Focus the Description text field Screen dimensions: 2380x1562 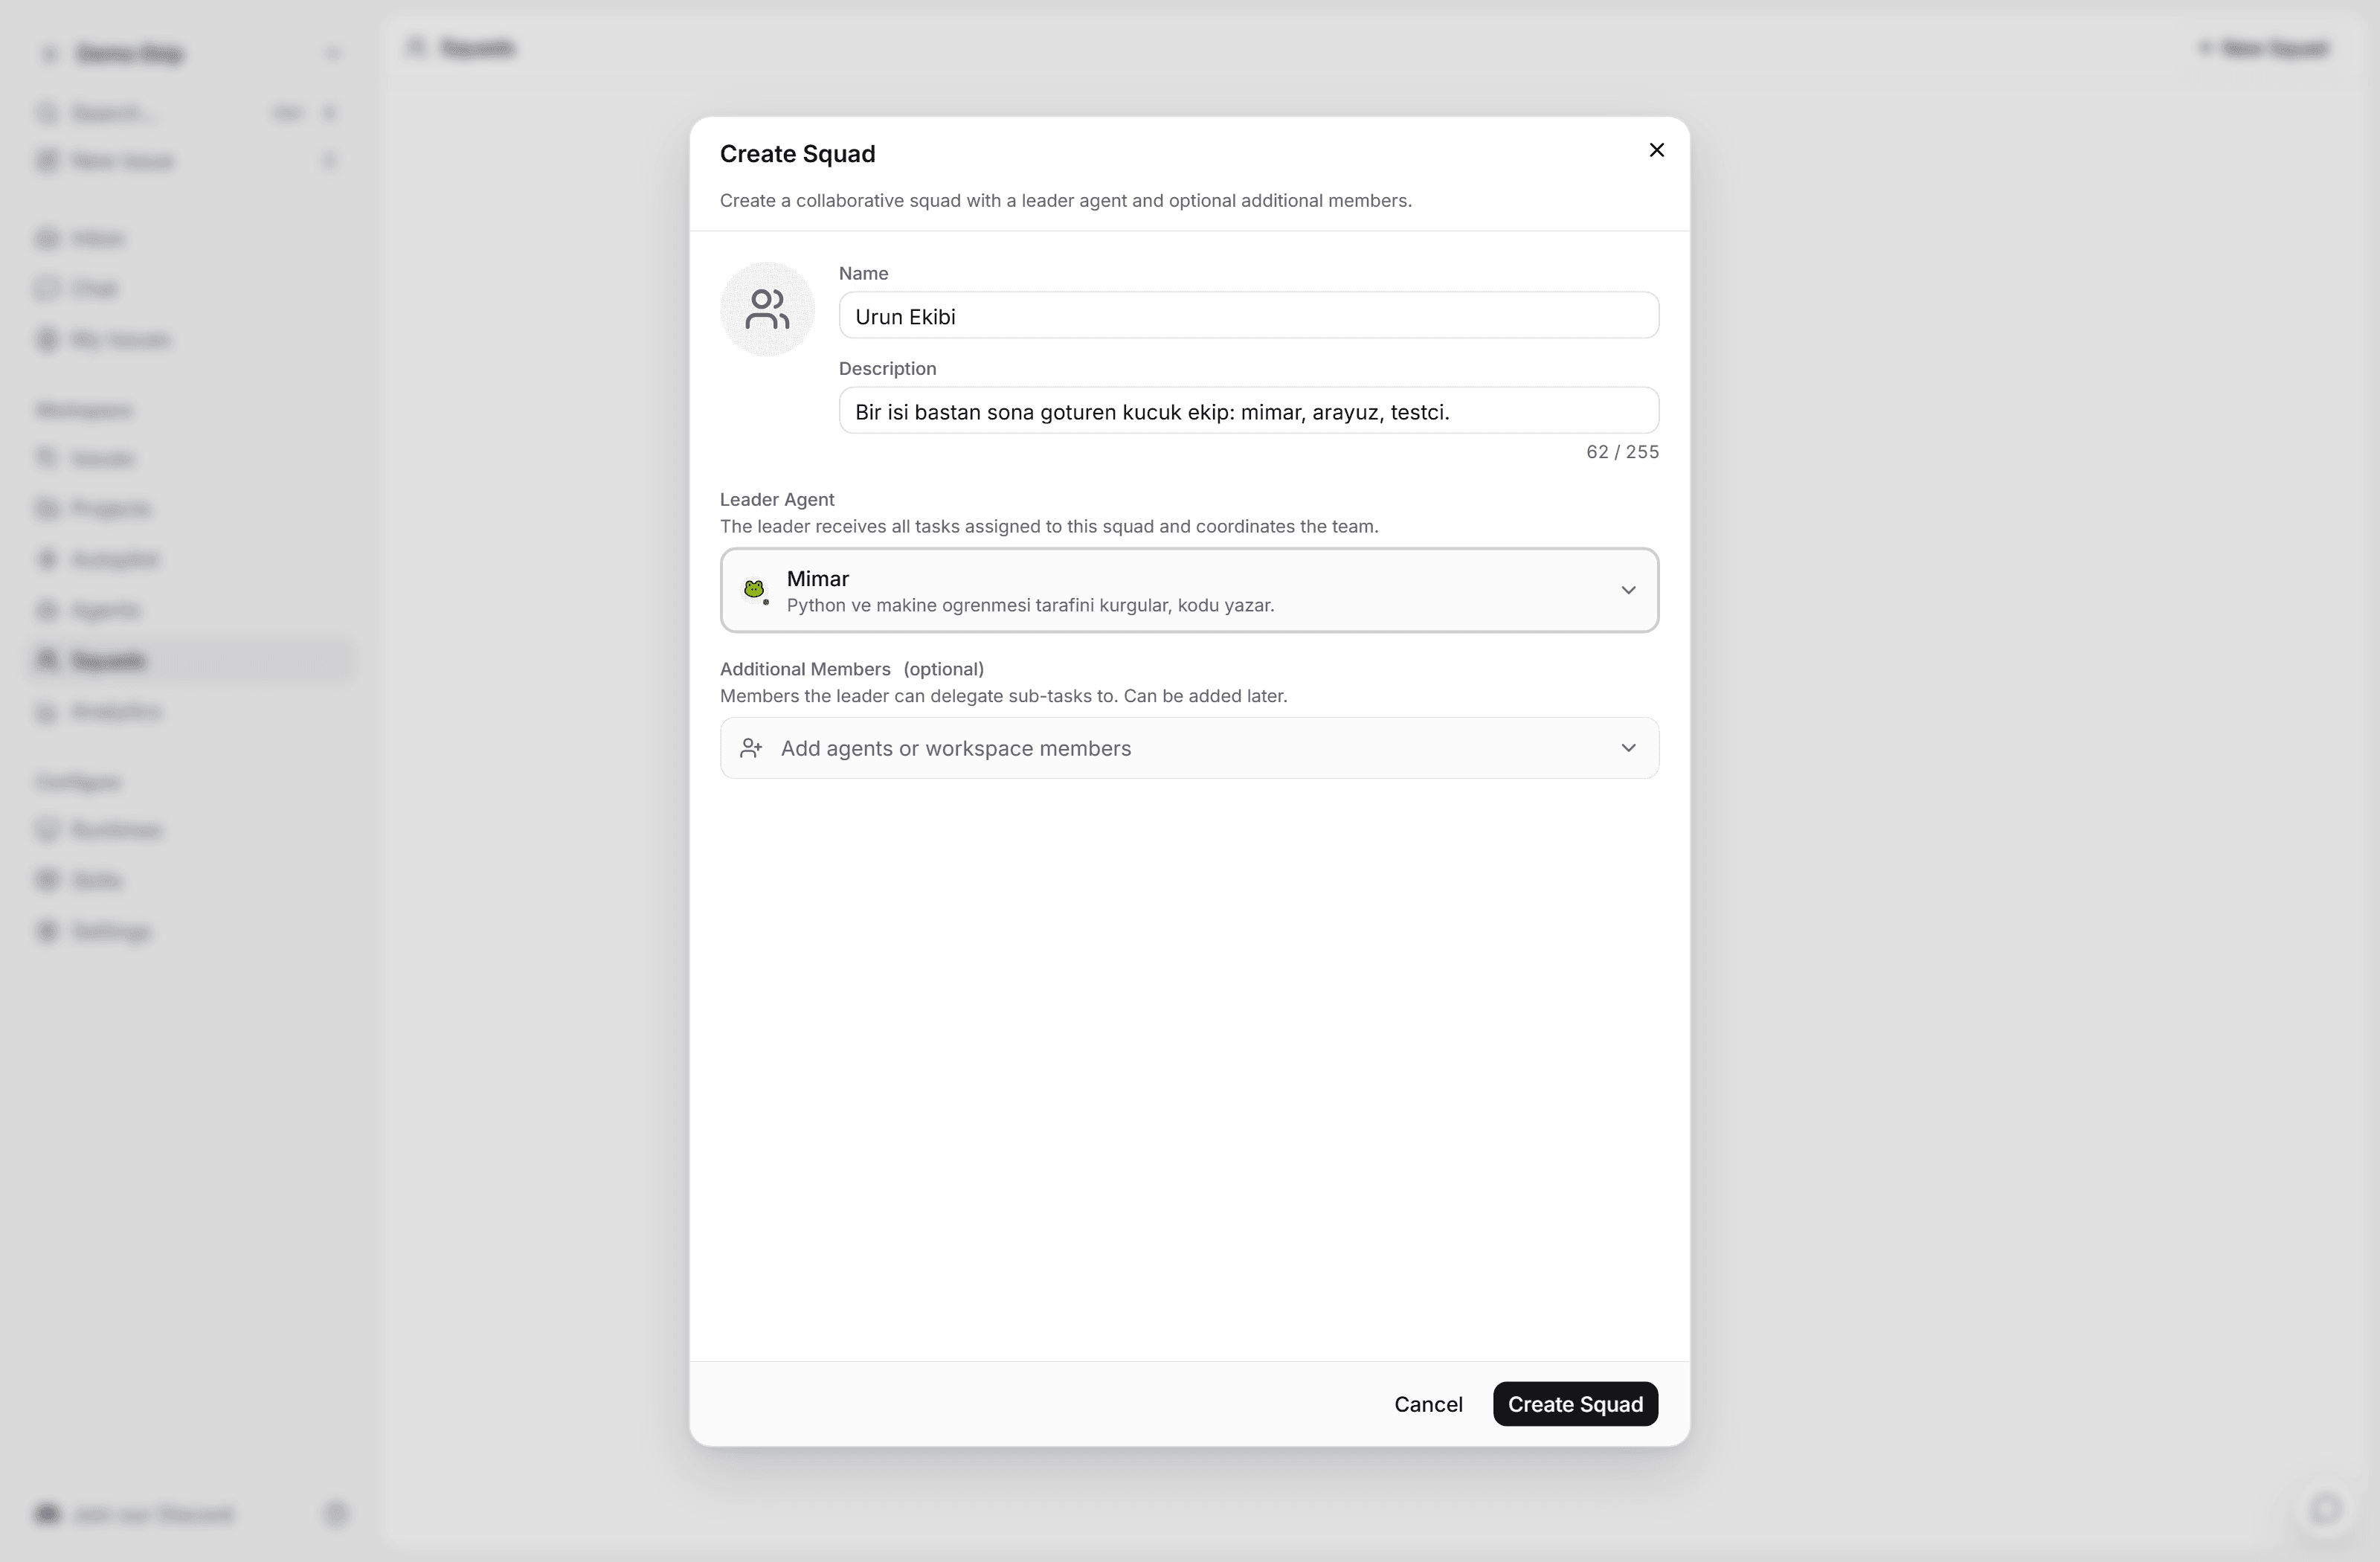coord(1248,411)
